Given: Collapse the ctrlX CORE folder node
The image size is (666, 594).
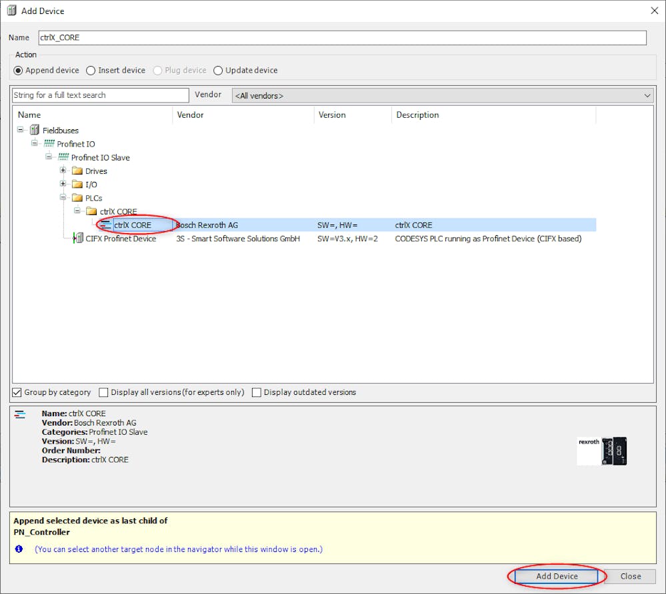Looking at the screenshot, I should 77,210.
